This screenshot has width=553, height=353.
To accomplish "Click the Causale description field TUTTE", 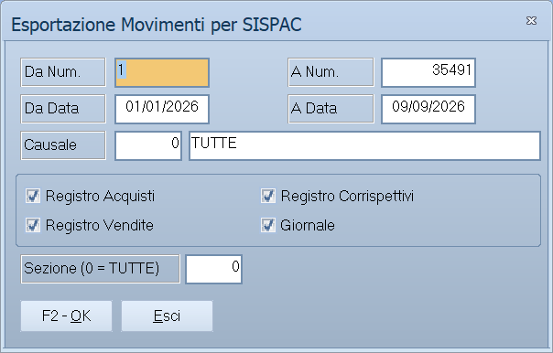I will point(364,145).
